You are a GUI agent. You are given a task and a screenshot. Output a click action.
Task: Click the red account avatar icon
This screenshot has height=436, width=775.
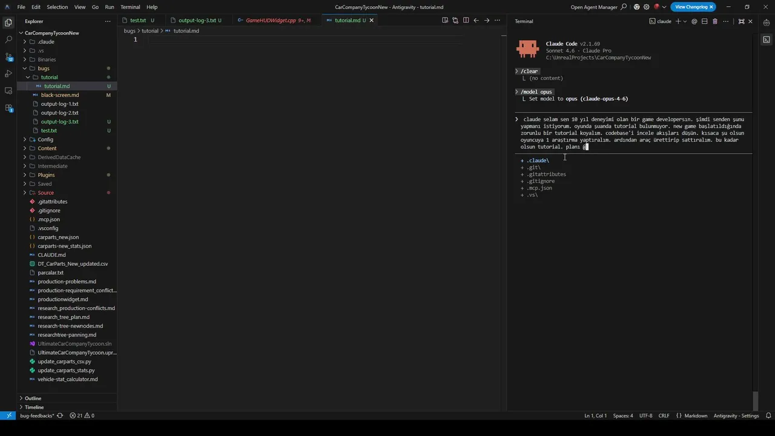coord(656,7)
